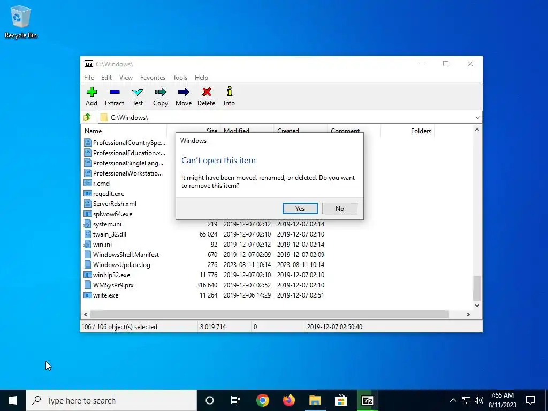The height and width of the screenshot is (411, 548).
Task: Click splwow64.exe file icon
Action: pyautogui.click(x=87, y=214)
